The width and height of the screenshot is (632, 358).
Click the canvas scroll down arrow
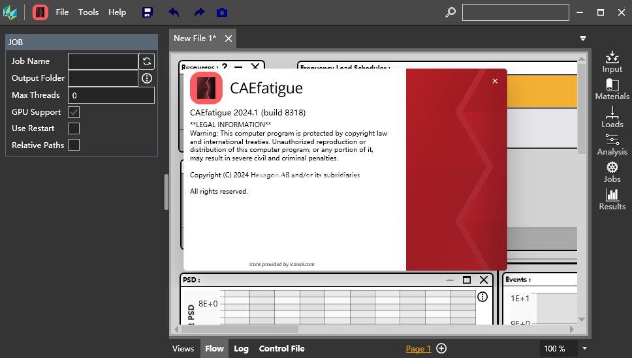click(582, 320)
